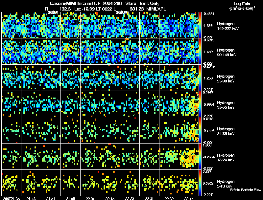The image size is (263, 200).
Task: Select the 149-227 keV image panel at 22:39
Action: pyautogui.click(x=169, y=25)
